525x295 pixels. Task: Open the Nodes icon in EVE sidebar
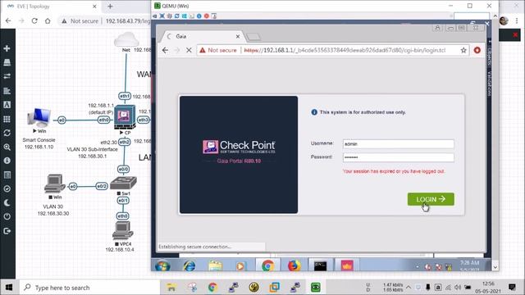pyautogui.click(x=7, y=62)
